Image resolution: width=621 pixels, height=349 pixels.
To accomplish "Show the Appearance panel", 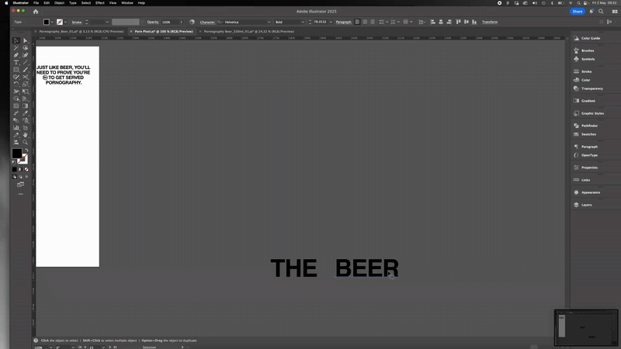I will (x=590, y=192).
